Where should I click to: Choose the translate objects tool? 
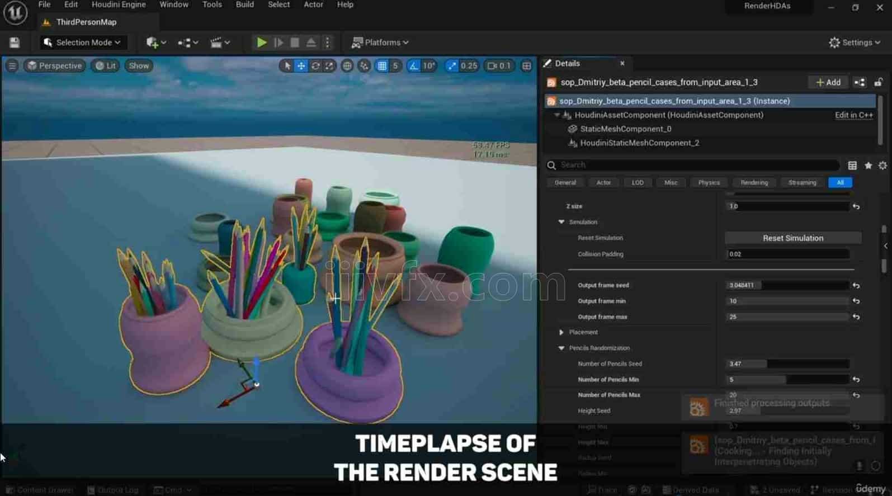tap(301, 66)
